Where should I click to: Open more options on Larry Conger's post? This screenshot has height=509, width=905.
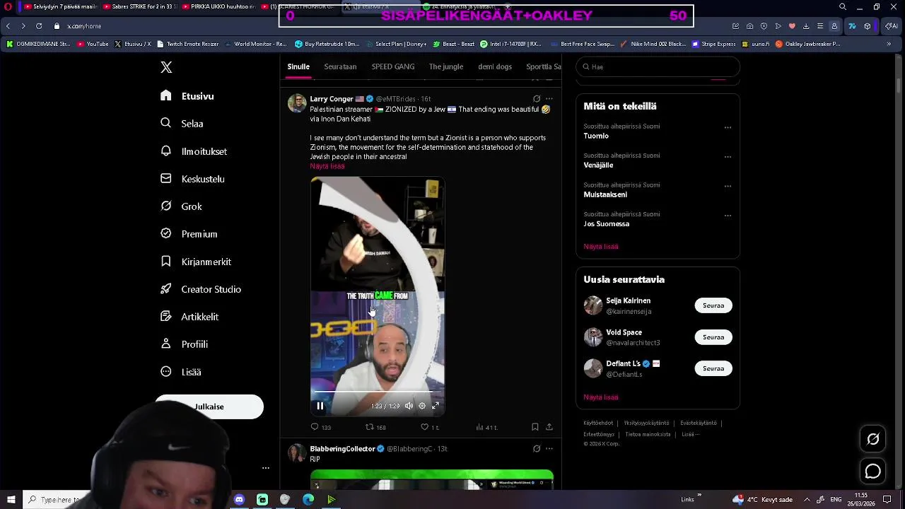click(549, 99)
